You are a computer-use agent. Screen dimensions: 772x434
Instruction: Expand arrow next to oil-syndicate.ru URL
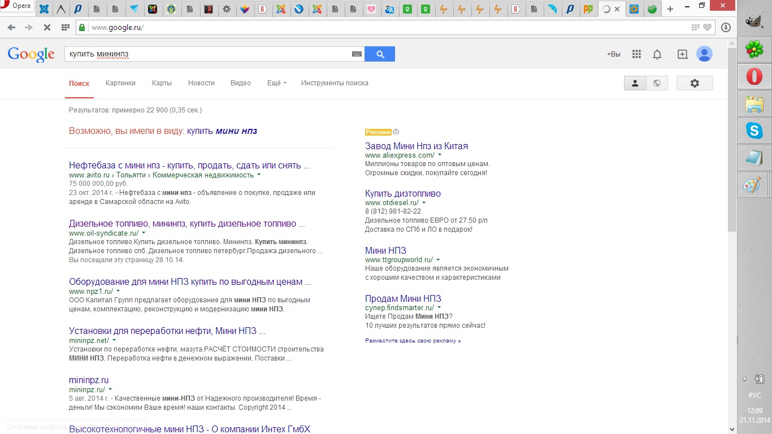point(144,233)
